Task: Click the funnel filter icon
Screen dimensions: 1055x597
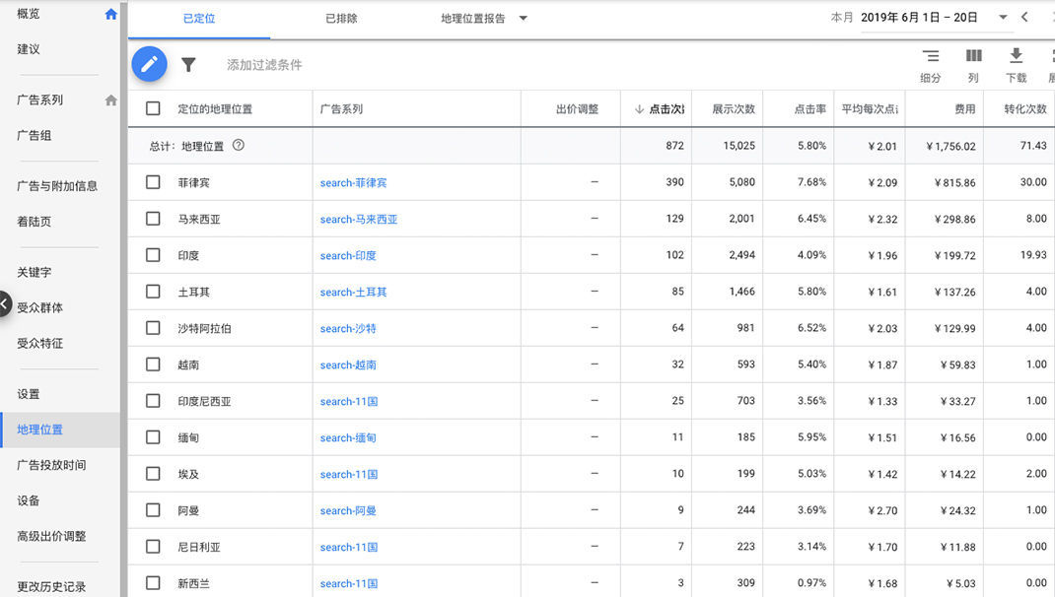Action: pos(188,65)
